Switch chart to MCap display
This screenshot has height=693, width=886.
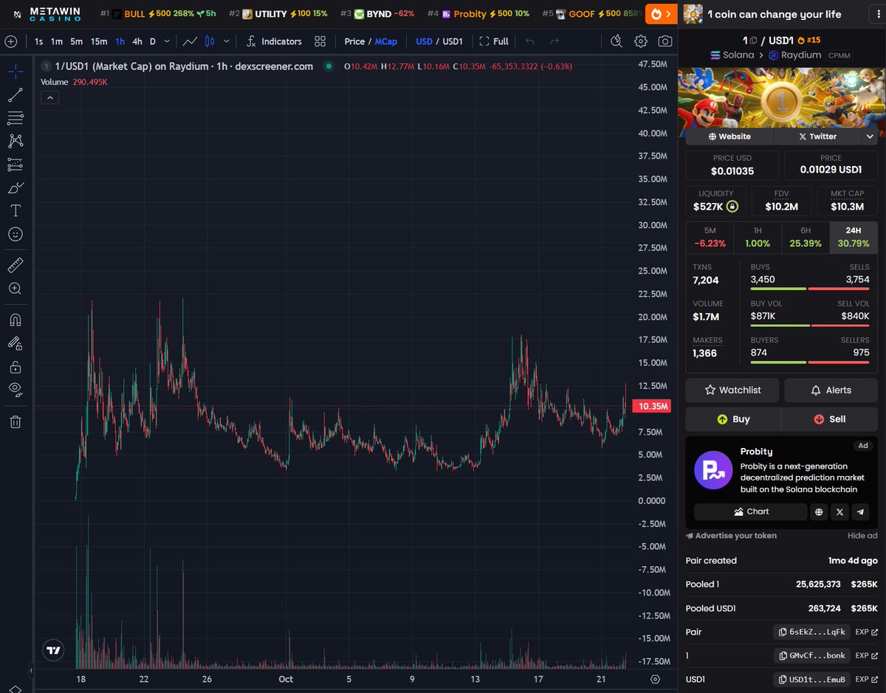385,41
